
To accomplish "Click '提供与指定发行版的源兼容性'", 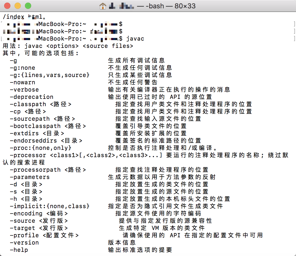I will 165,221.
